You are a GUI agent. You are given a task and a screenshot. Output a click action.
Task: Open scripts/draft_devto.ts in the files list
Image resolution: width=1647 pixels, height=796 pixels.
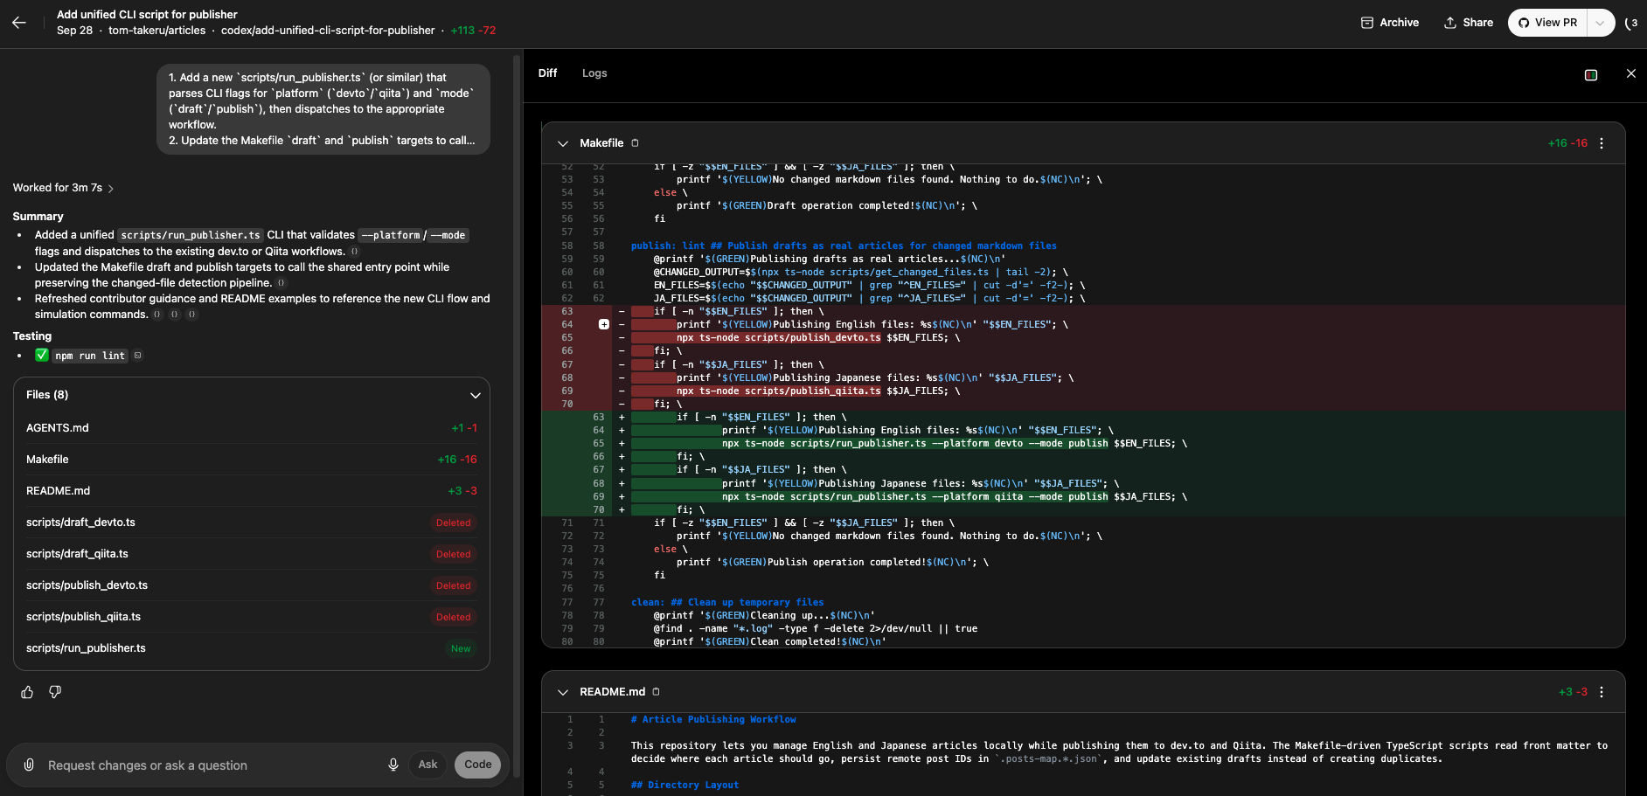(x=252, y=523)
